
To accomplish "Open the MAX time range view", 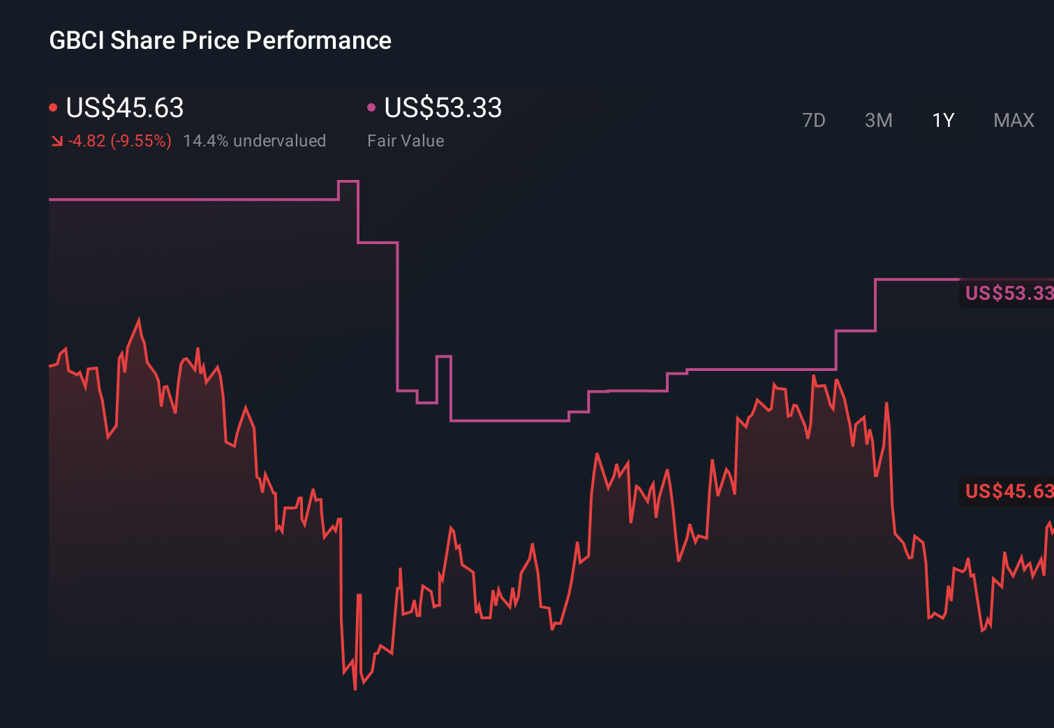I will (x=1013, y=120).
